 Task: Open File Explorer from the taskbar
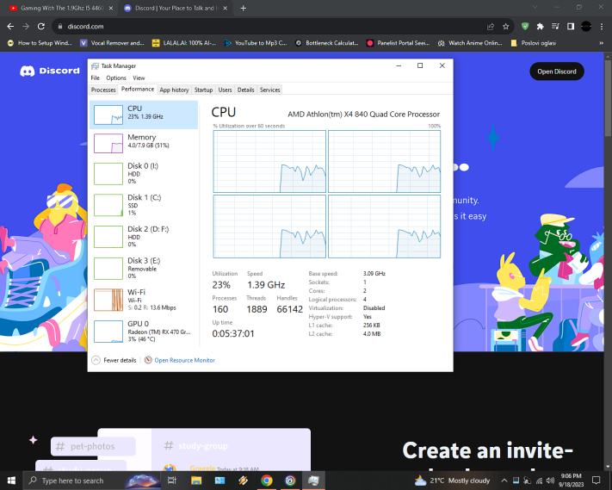pos(196,481)
